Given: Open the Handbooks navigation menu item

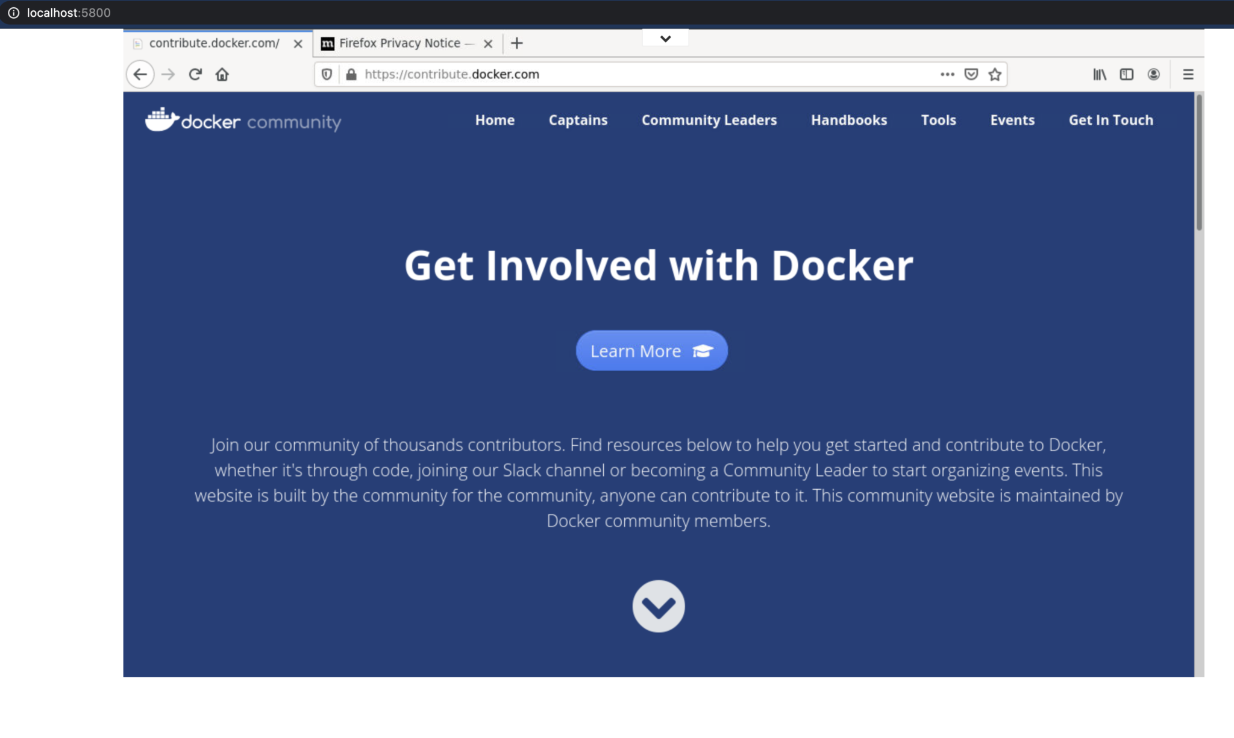Looking at the screenshot, I should (849, 120).
